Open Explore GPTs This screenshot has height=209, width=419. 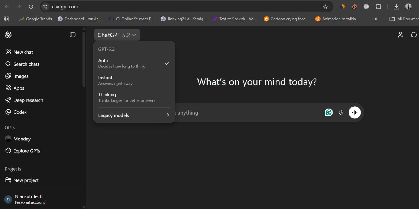[27, 151]
